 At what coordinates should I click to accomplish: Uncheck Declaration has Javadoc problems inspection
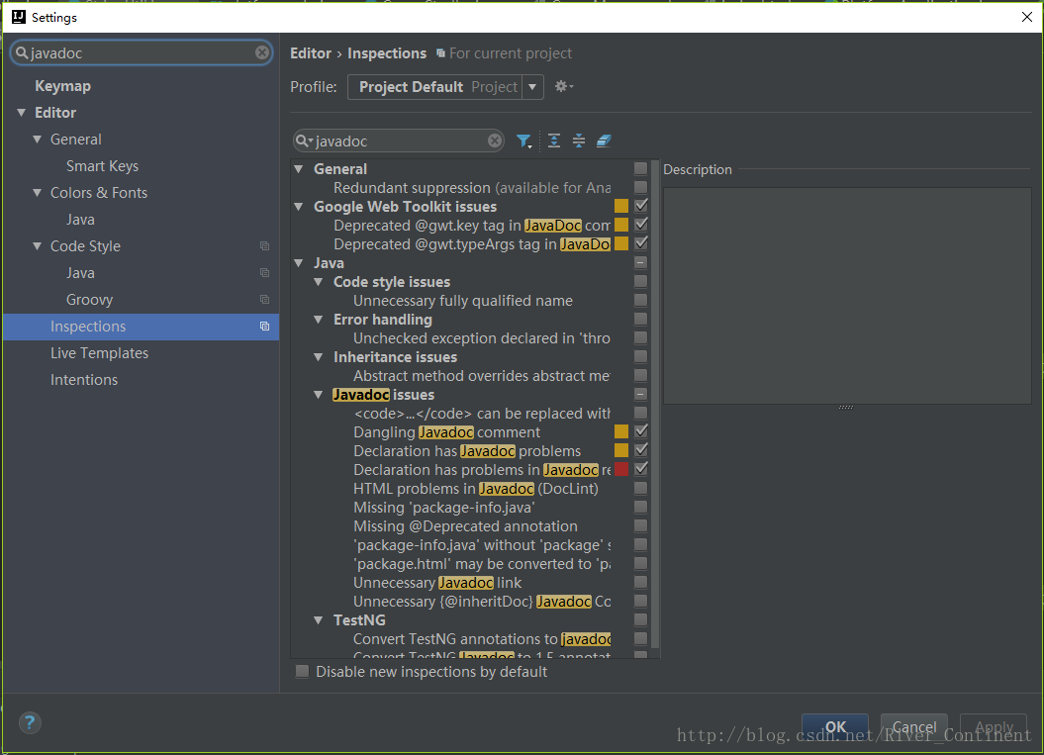point(640,450)
